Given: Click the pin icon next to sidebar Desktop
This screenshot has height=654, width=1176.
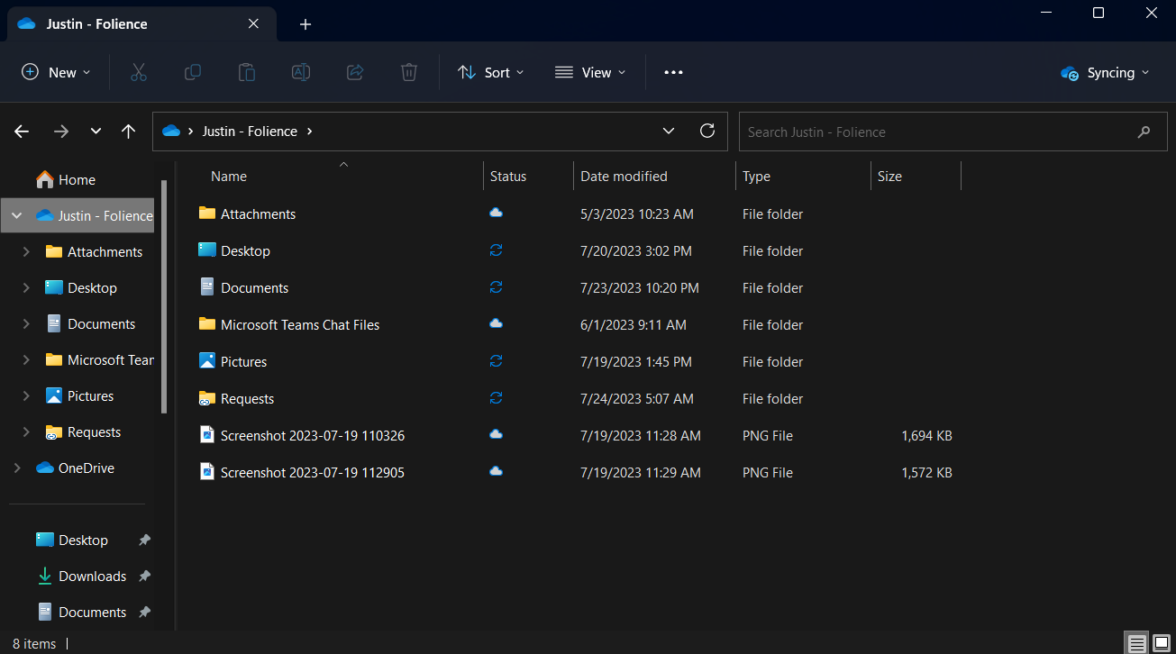Looking at the screenshot, I should (144, 540).
